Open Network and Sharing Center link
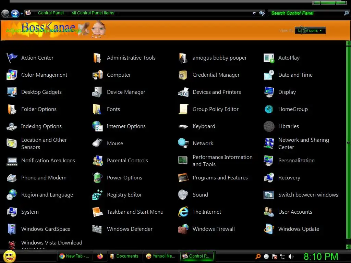351x263 pixels. tap(304, 143)
